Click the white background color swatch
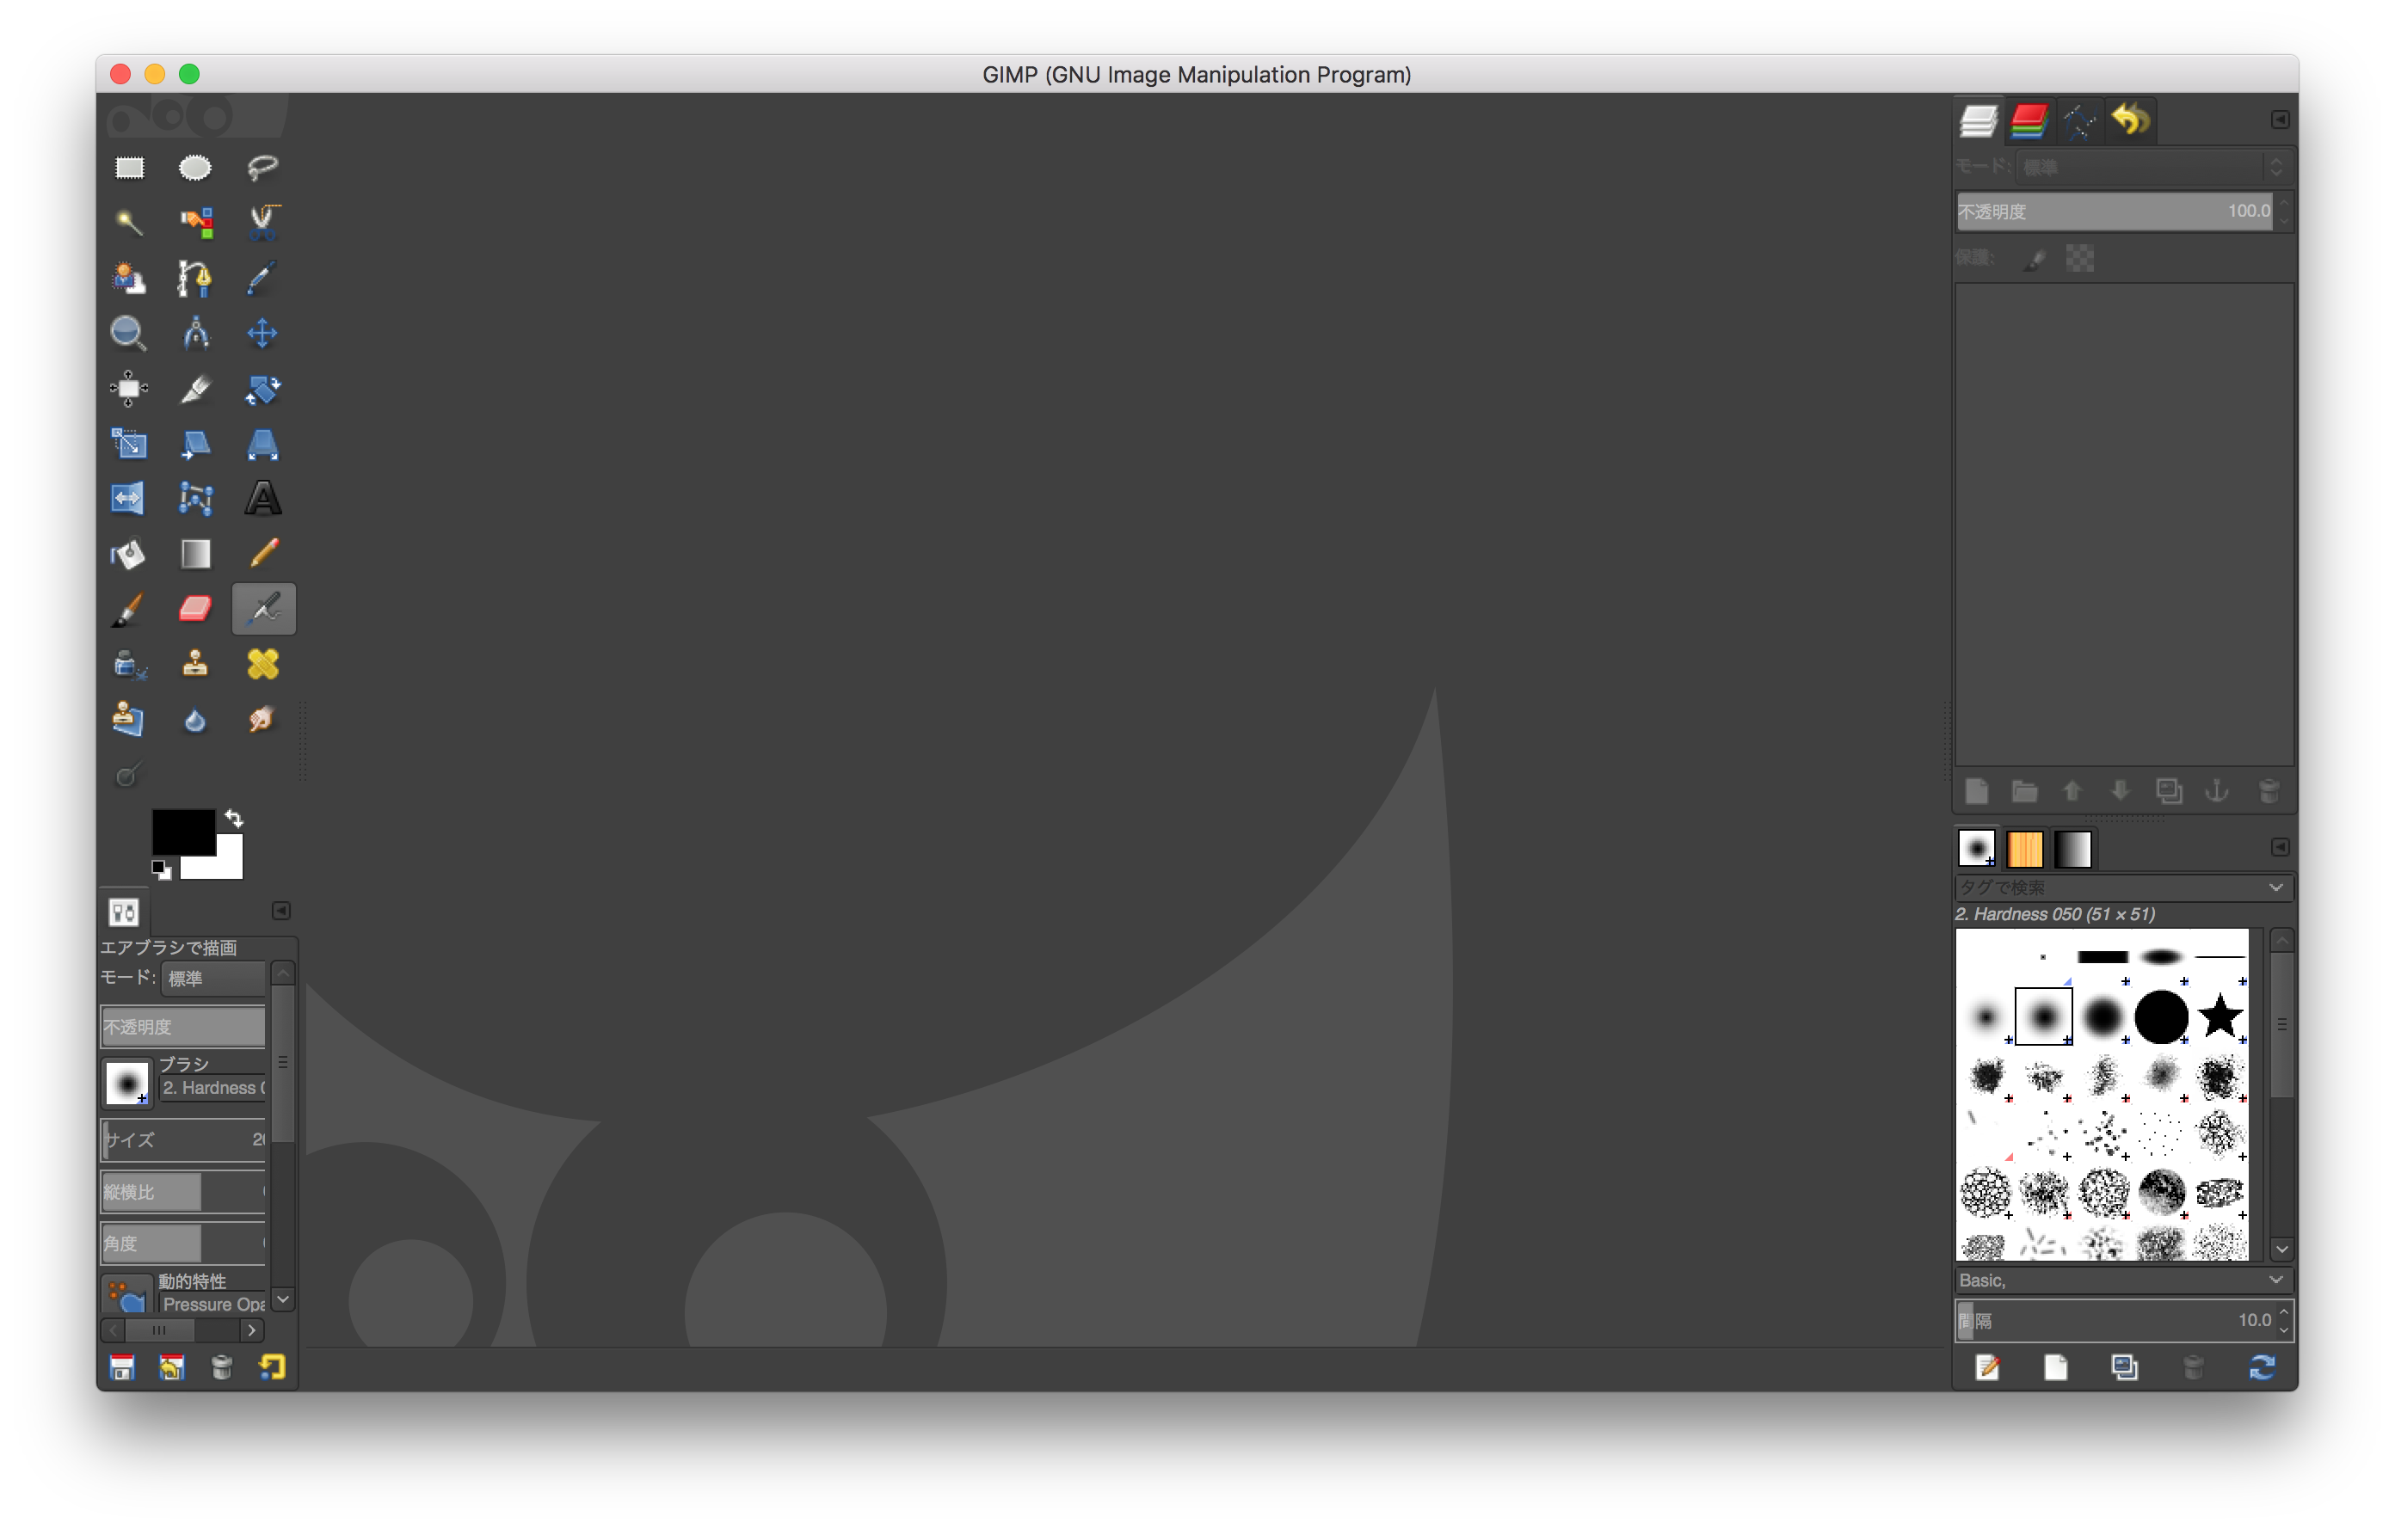The image size is (2395, 1529). pos(224,863)
